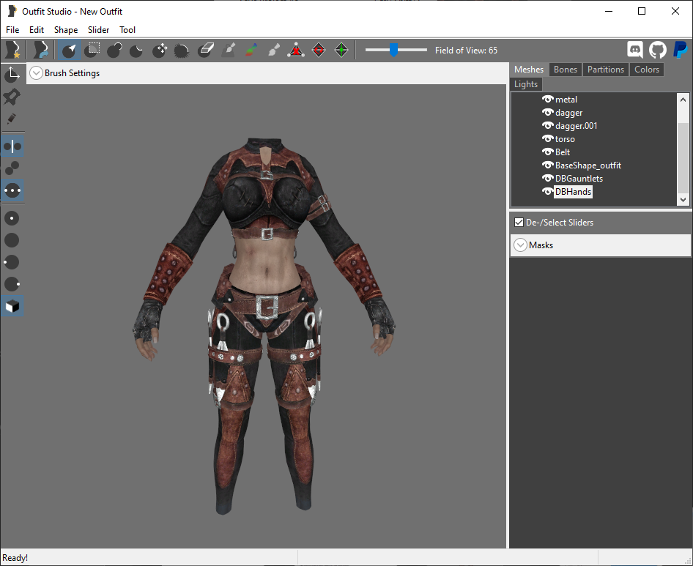This screenshot has height=566, width=693.
Task: Hide the dagger.001 mesh eye icon
Action: (548, 126)
